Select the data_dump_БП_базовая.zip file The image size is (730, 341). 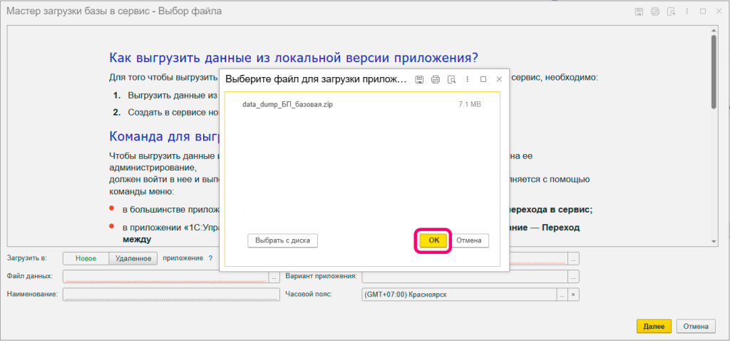click(x=287, y=104)
